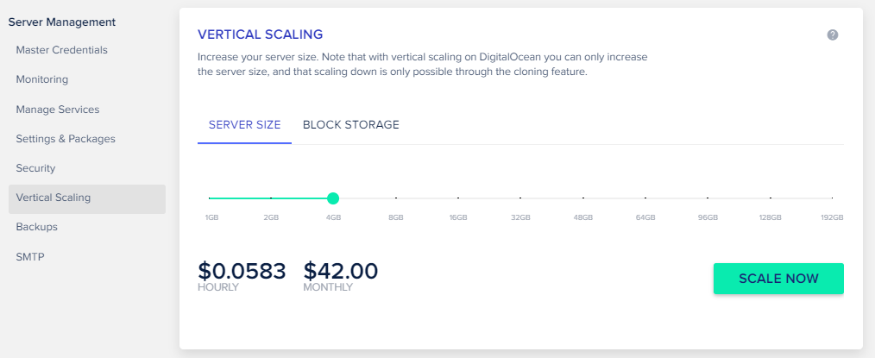Navigate to Security settings

coord(35,168)
